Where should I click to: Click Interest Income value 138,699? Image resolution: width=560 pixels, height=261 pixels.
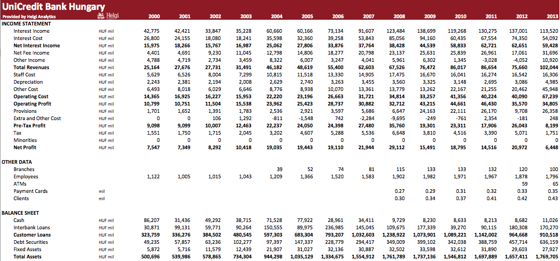click(428, 31)
